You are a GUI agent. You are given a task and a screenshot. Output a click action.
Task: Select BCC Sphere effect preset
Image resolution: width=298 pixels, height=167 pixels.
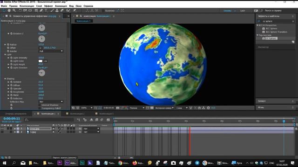(271, 29)
